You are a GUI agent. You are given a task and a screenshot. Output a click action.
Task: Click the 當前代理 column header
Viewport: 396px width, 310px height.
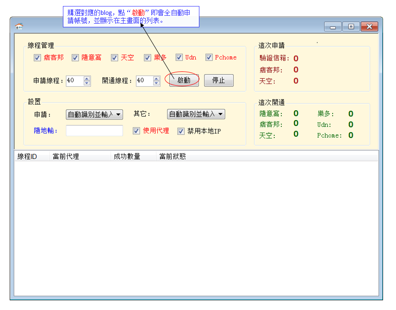point(66,157)
